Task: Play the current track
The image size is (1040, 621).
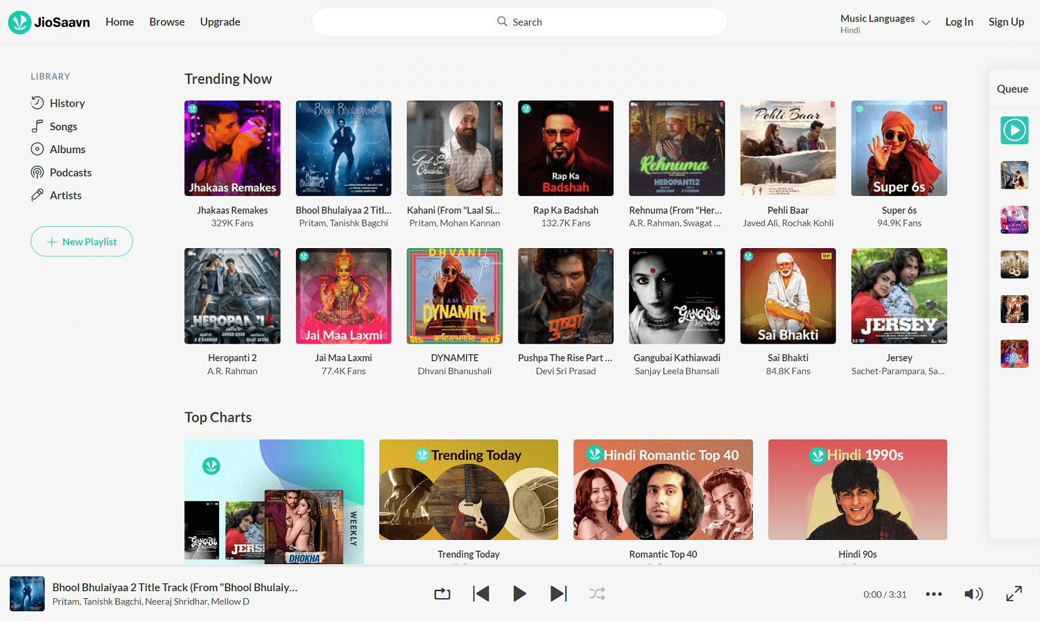Action: coord(519,594)
